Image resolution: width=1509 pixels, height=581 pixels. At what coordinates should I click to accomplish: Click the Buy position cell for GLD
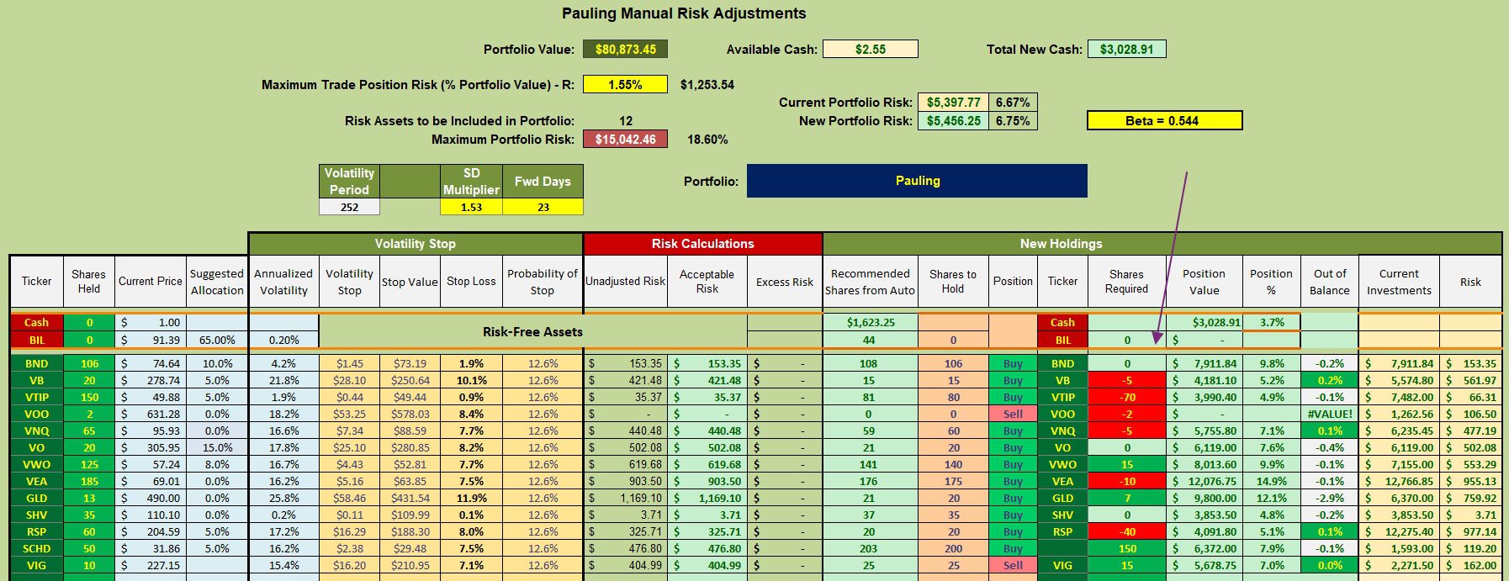1013,499
